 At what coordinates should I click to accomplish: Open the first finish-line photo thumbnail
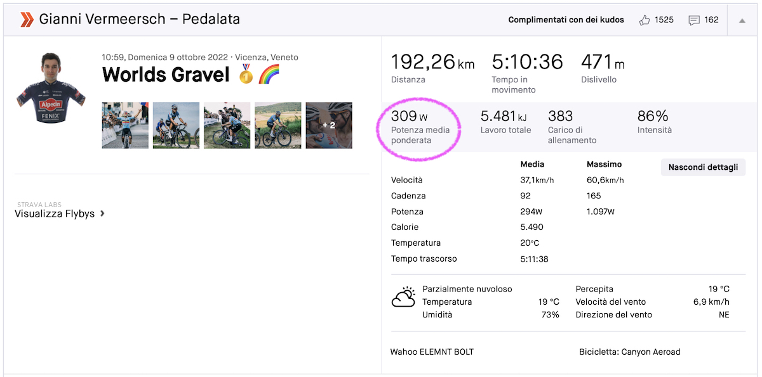click(125, 125)
